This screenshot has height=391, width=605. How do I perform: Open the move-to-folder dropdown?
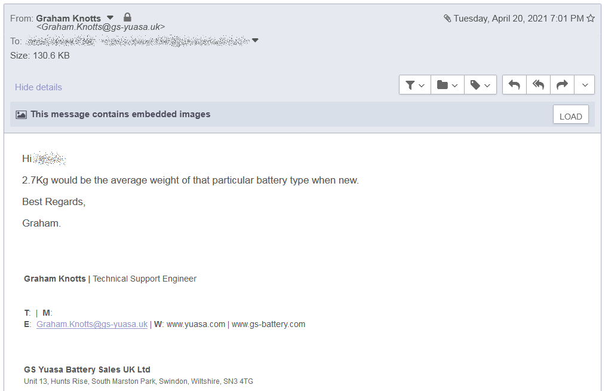click(447, 85)
